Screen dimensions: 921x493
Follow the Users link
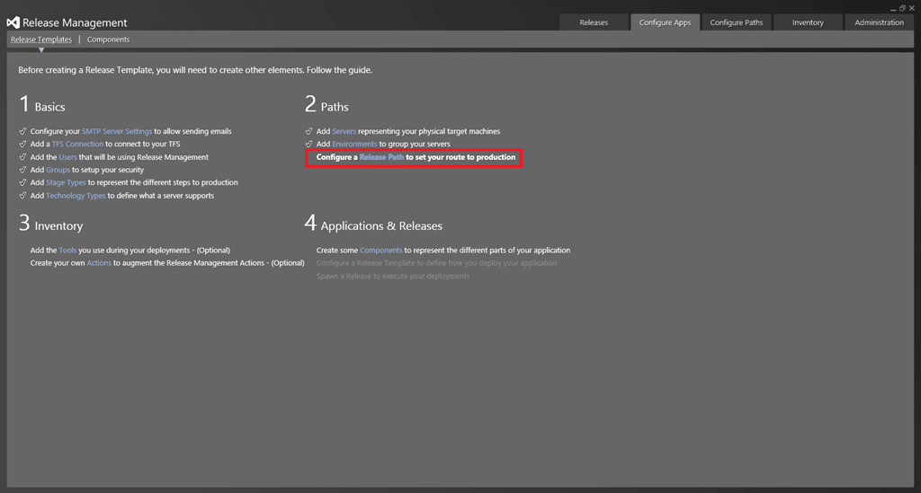pyautogui.click(x=67, y=157)
